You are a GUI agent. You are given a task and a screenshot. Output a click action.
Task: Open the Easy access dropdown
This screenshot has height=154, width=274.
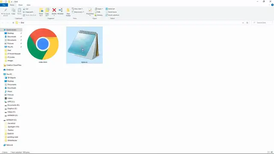point(78,12)
